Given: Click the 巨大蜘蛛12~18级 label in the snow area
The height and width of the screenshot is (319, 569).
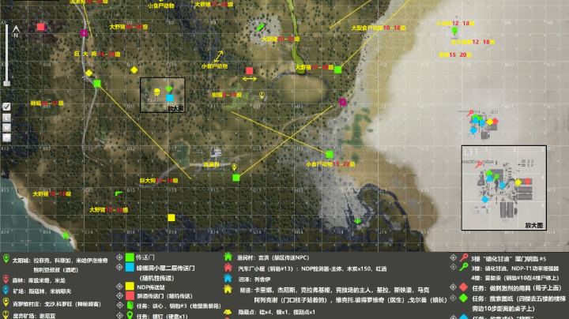Looking at the screenshot, I should click(473, 42).
